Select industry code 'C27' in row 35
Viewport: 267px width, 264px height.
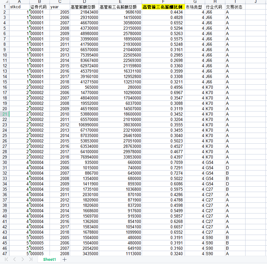(x=215, y=189)
